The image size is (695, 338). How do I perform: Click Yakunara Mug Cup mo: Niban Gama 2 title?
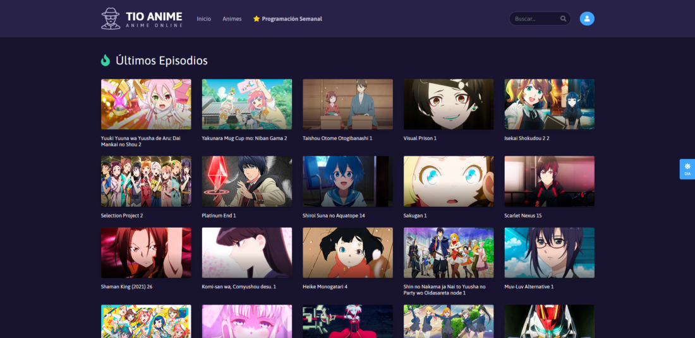pyautogui.click(x=245, y=139)
